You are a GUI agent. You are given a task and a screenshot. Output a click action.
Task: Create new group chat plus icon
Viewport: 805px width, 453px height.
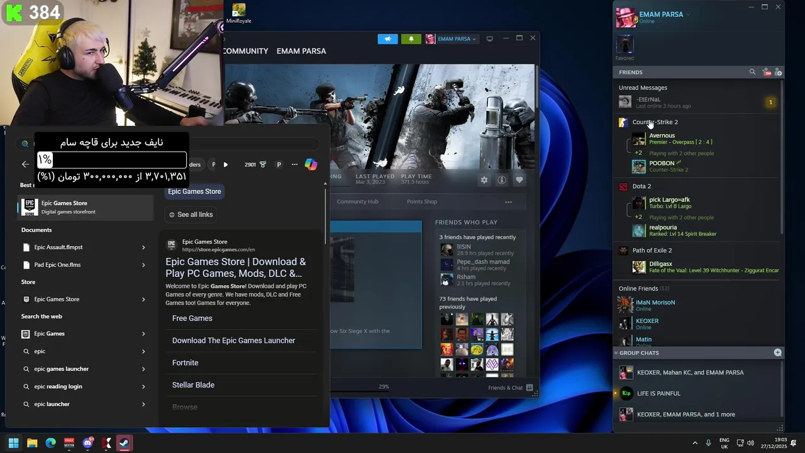(778, 353)
